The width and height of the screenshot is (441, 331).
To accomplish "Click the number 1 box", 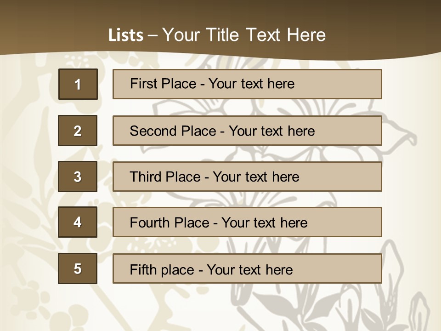I will pos(78,84).
